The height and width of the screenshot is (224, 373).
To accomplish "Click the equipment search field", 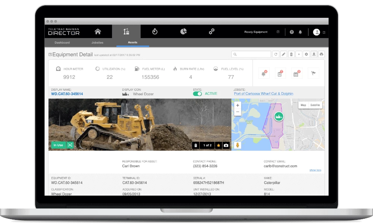I will pyautogui.click(x=251, y=54).
